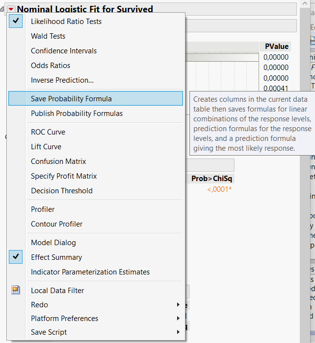The width and height of the screenshot is (315, 343).
Task: Choose Inverse Prediction... item
Action: (x=62, y=80)
